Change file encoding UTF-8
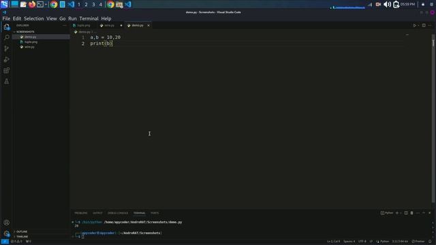Screen dimensions: 436x245 click(362, 242)
